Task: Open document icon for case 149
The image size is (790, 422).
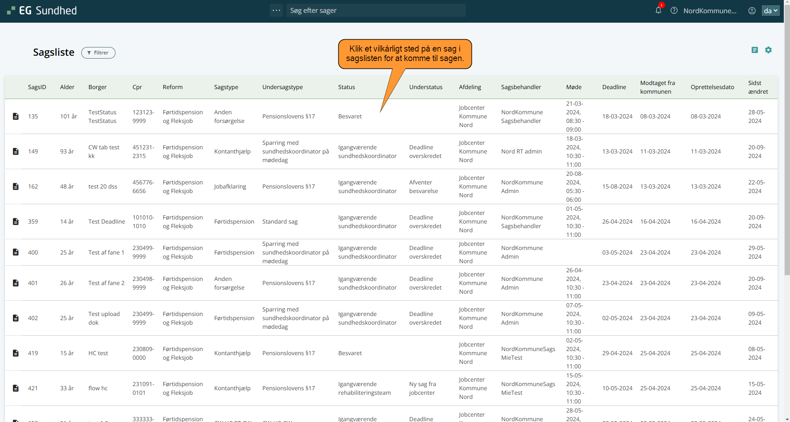Action: click(x=16, y=151)
